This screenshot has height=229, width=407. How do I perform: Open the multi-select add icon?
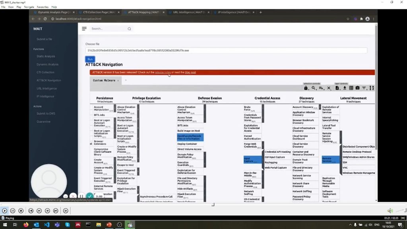[321, 88]
